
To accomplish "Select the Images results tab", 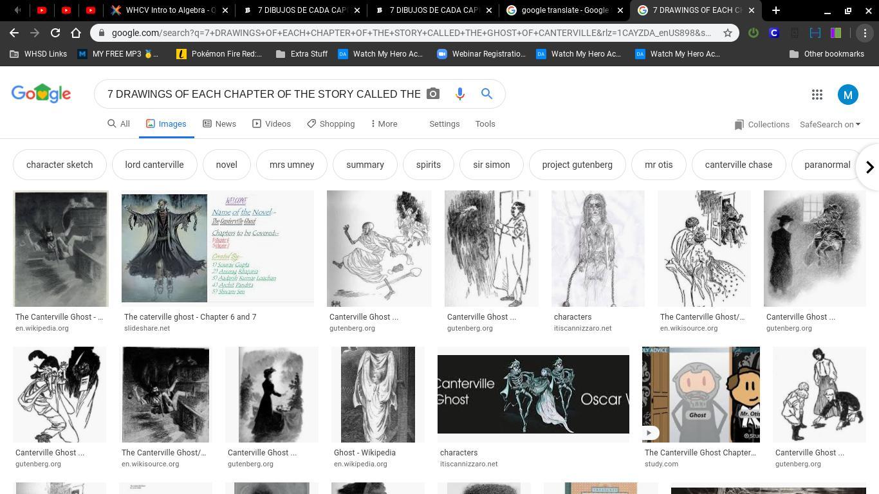I will tap(166, 123).
